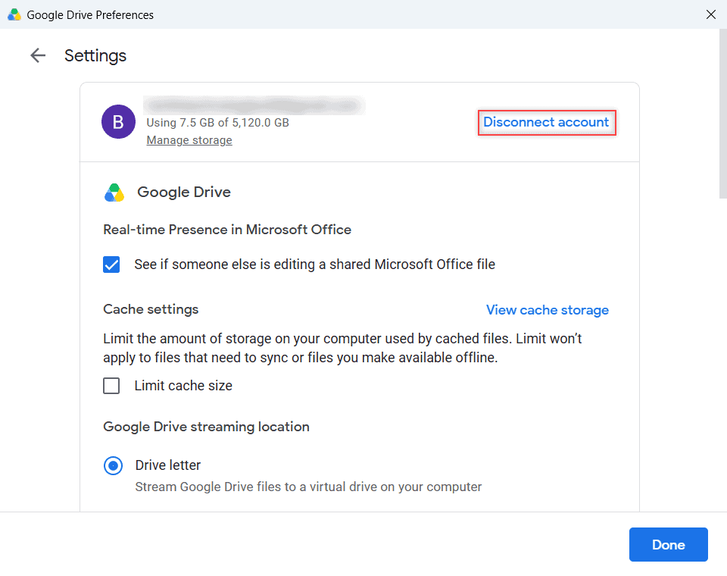Click the purple B account avatar
The image size is (727, 576).
click(x=119, y=121)
